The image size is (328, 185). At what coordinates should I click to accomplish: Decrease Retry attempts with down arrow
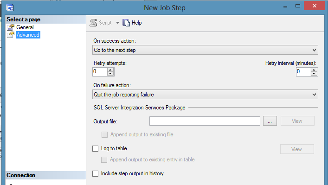110,74
